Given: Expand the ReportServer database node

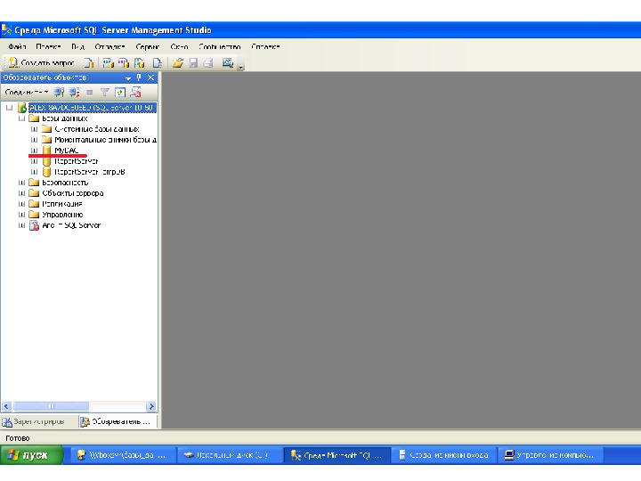Looking at the screenshot, I should click(x=34, y=161).
